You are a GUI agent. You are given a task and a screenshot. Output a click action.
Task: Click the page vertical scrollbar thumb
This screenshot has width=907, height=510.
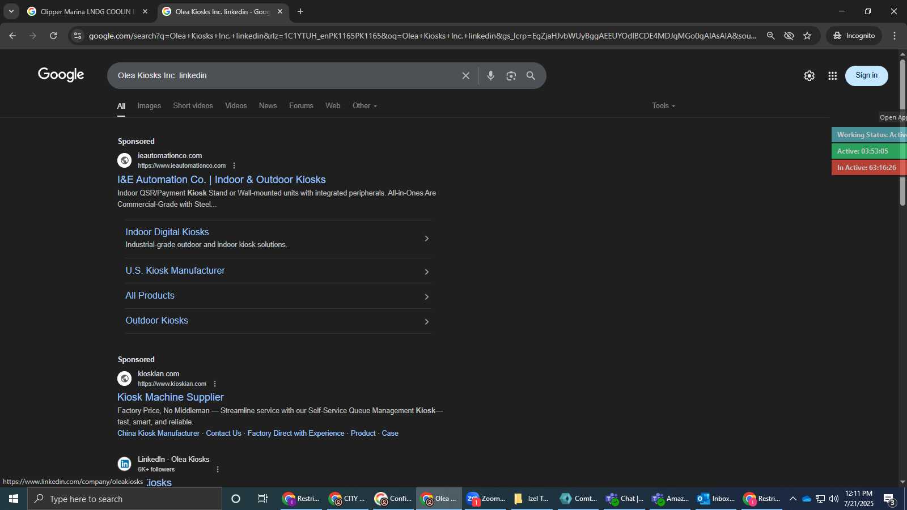tap(902, 131)
